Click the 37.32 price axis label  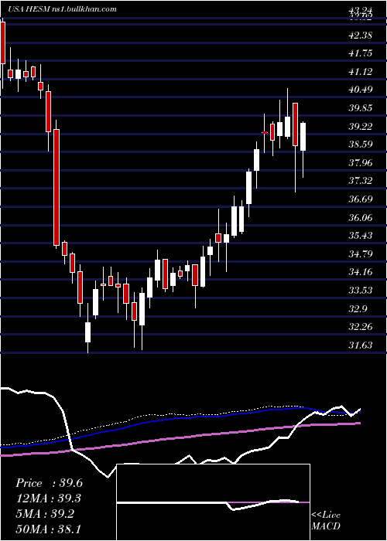(360, 181)
